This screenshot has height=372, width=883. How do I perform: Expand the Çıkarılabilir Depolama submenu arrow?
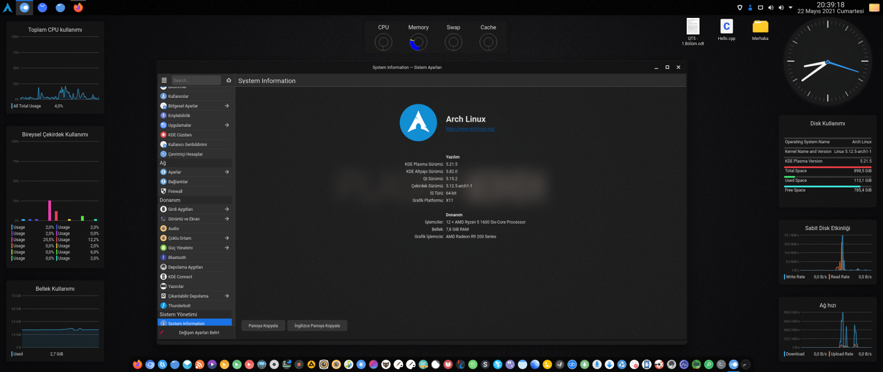(227, 296)
